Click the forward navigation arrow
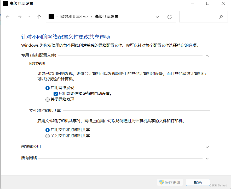Screen dimensions: 231x189 (19, 17)
